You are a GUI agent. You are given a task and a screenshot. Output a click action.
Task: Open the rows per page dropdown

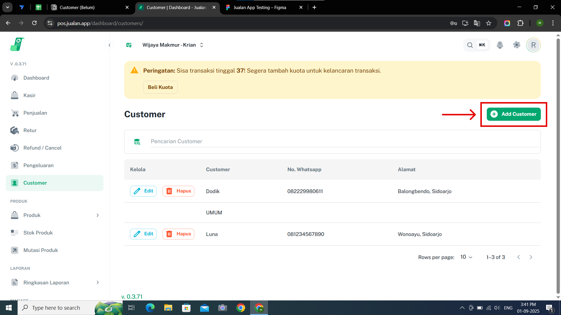[466, 257]
